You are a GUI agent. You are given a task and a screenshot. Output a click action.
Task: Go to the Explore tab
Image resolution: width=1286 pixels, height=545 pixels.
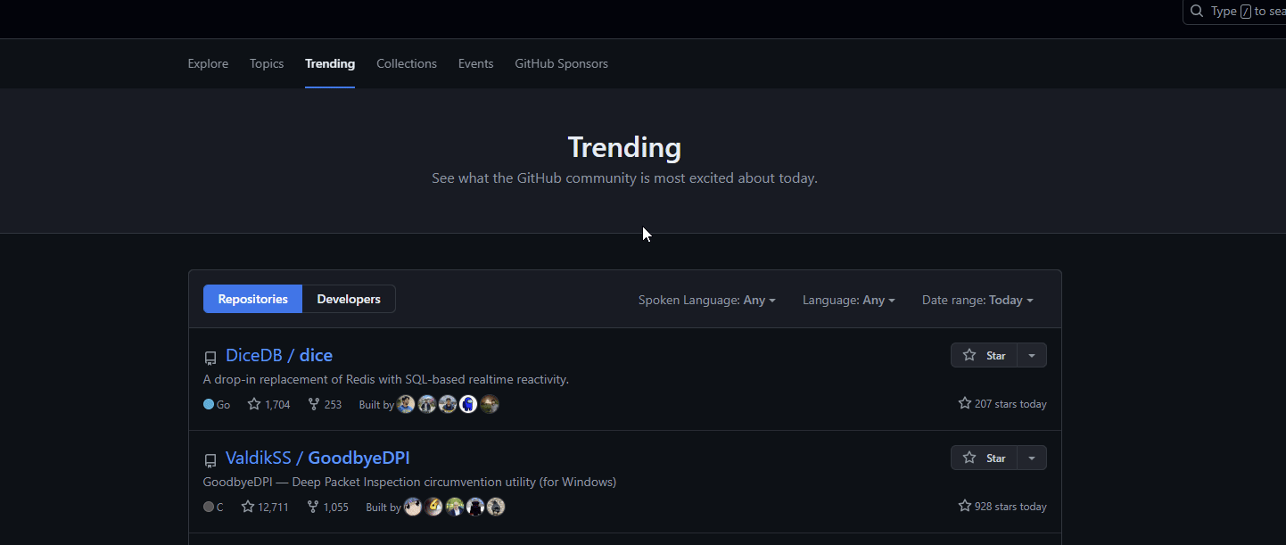[x=208, y=63]
